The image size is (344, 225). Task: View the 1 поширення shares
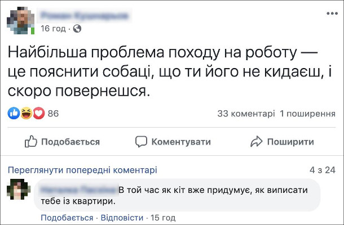308,114
